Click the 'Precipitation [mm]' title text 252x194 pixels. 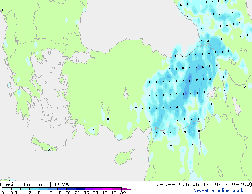pyautogui.click(x=26, y=184)
